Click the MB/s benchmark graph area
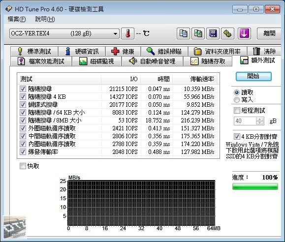 [x=141, y=203]
